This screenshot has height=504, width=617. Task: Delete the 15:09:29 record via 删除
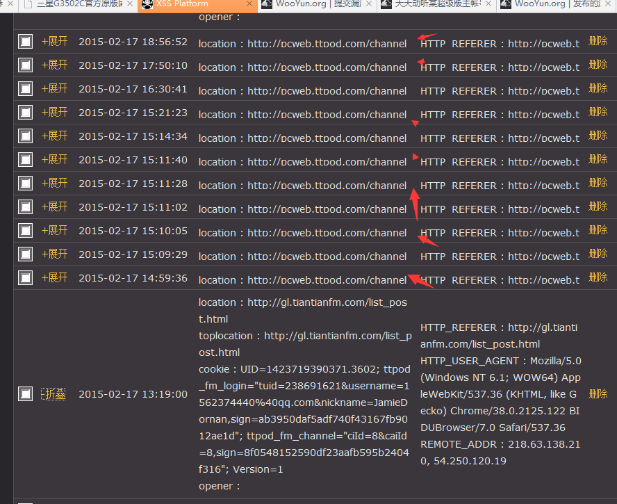pyautogui.click(x=598, y=254)
